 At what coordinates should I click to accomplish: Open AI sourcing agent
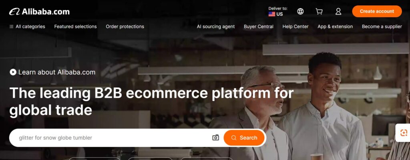(x=216, y=27)
